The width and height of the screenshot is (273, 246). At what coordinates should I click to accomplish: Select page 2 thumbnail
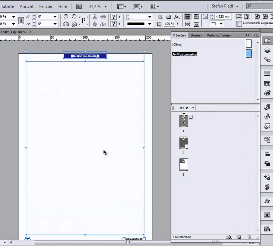tap(184, 143)
